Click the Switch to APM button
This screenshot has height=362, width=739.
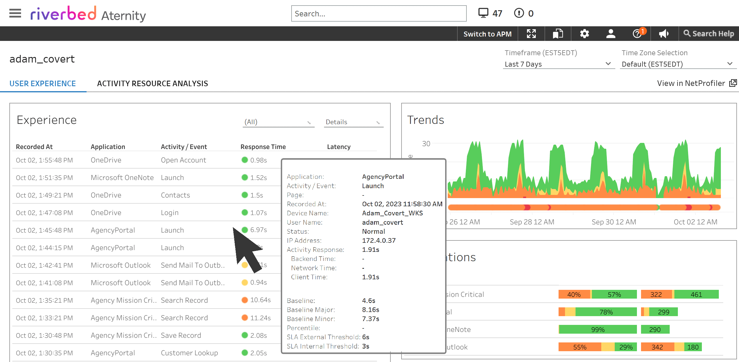(487, 33)
